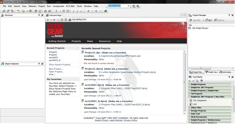Expand the Other Files palette category
The width and height of the screenshot is (235, 124).
tap(189, 107)
